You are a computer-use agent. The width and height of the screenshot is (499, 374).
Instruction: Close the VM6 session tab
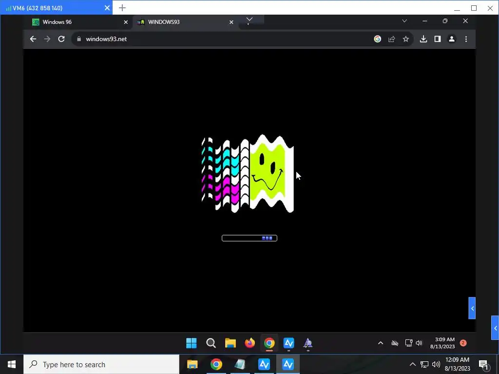point(107,8)
